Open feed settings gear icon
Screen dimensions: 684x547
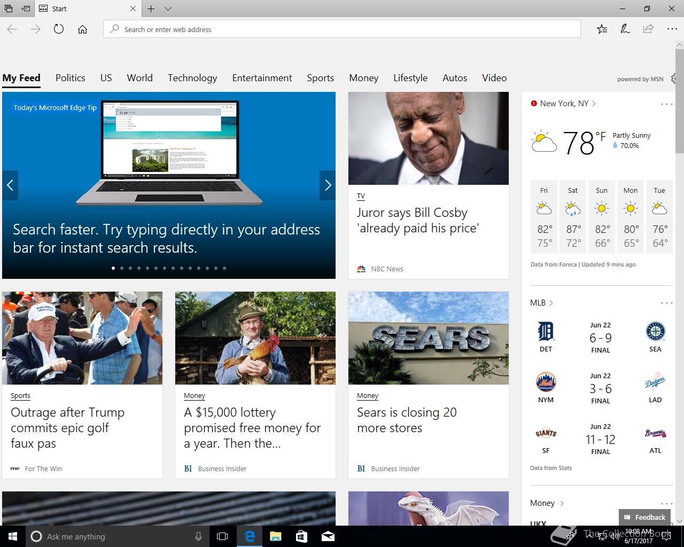click(x=674, y=79)
